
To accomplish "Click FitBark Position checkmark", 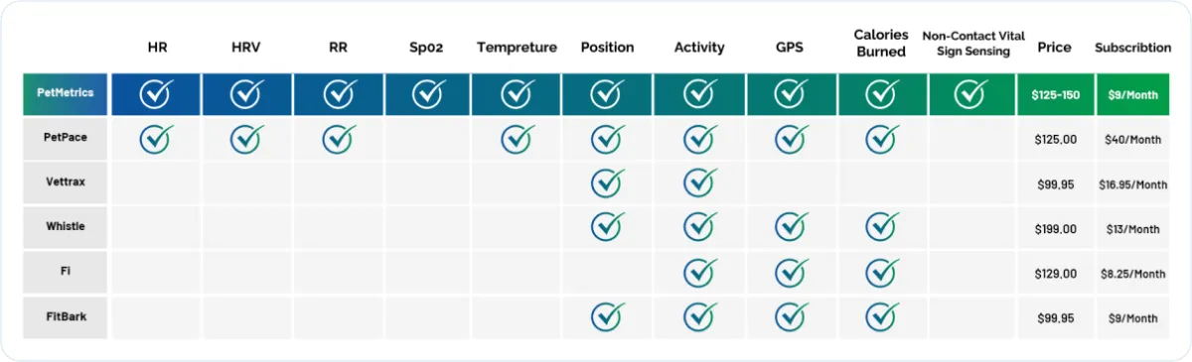I will [x=608, y=316].
